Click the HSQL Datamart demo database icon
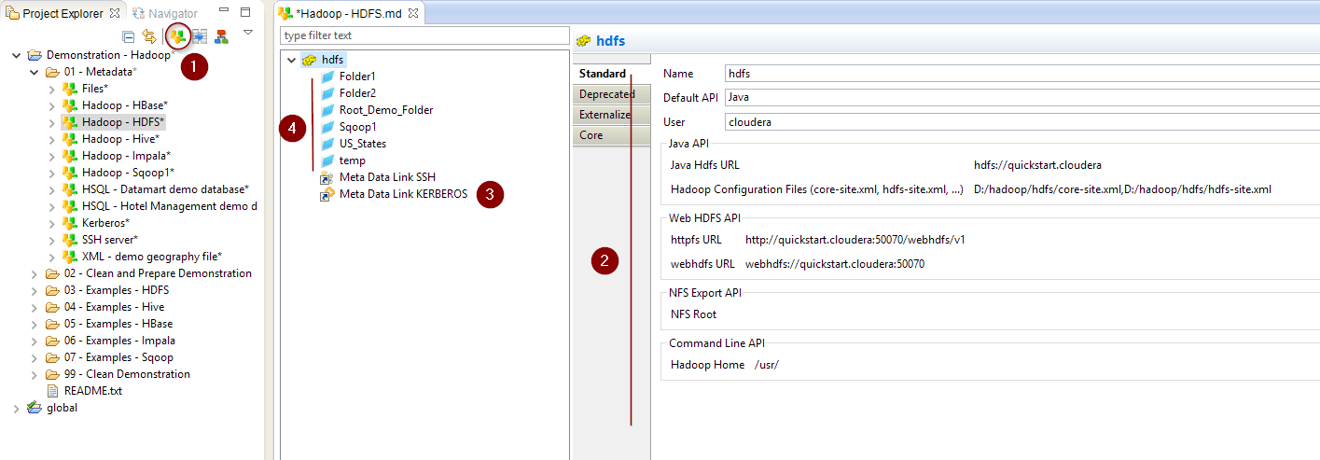1320x460 pixels. coord(69,189)
